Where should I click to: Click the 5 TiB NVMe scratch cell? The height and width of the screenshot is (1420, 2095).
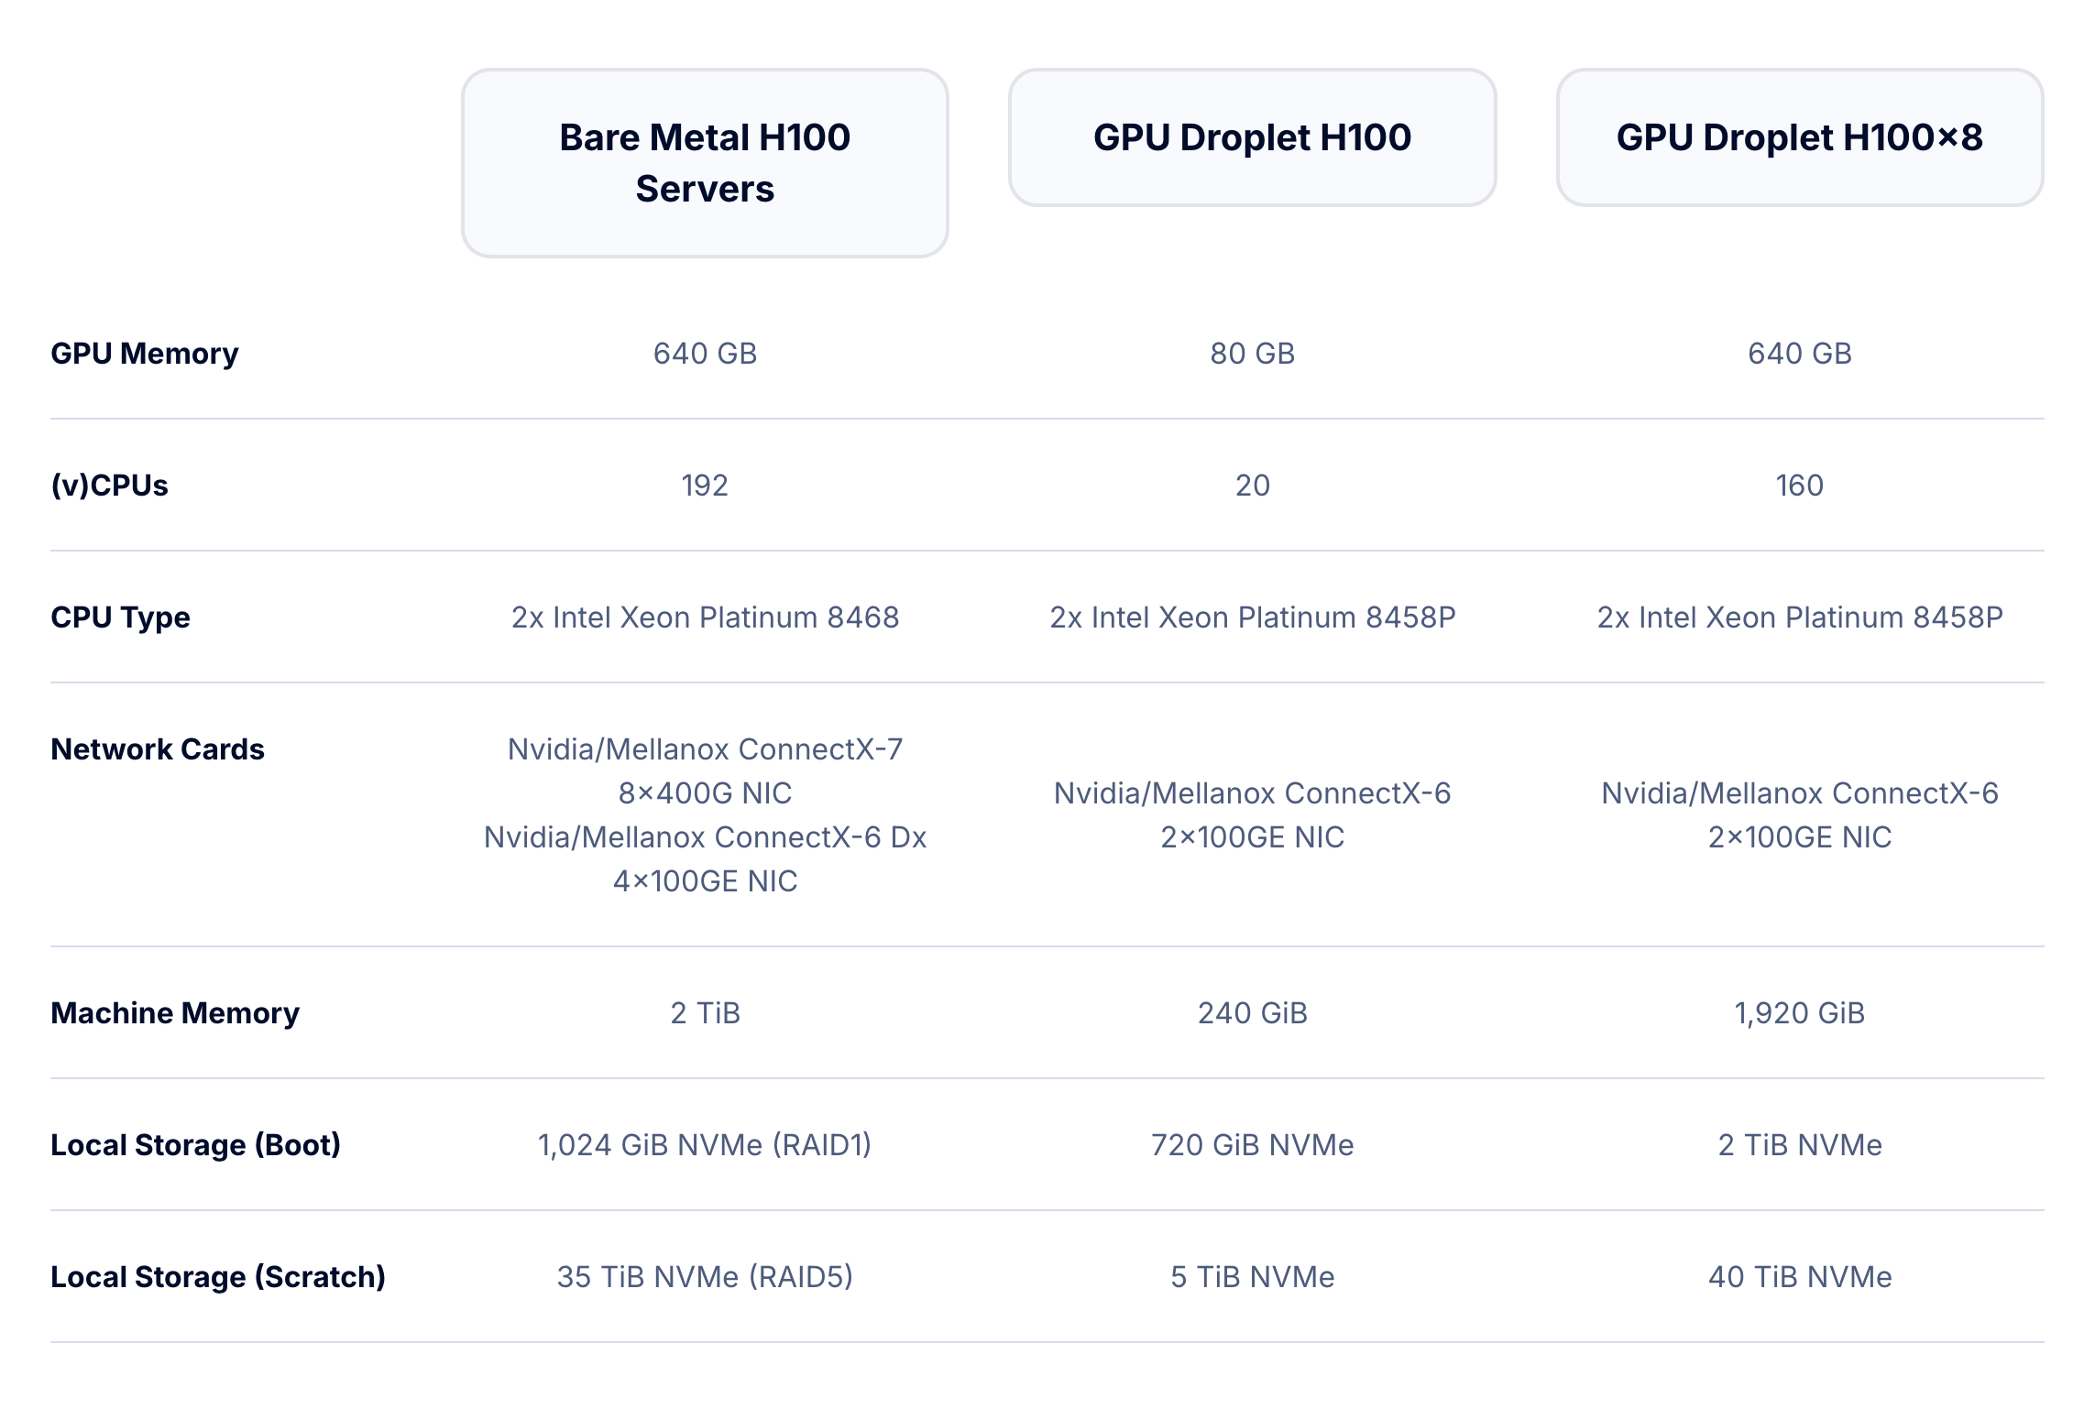pyautogui.click(x=1252, y=1277)
